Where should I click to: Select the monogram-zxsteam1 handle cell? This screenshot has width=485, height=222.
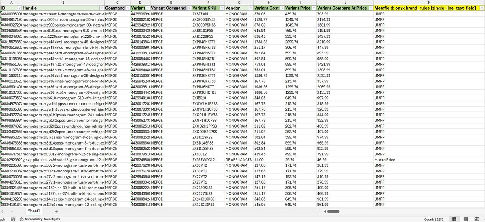63,14
